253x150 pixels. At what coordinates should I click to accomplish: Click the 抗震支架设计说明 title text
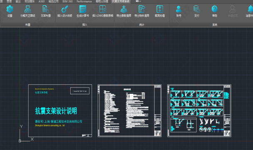[x=56, y=111]
